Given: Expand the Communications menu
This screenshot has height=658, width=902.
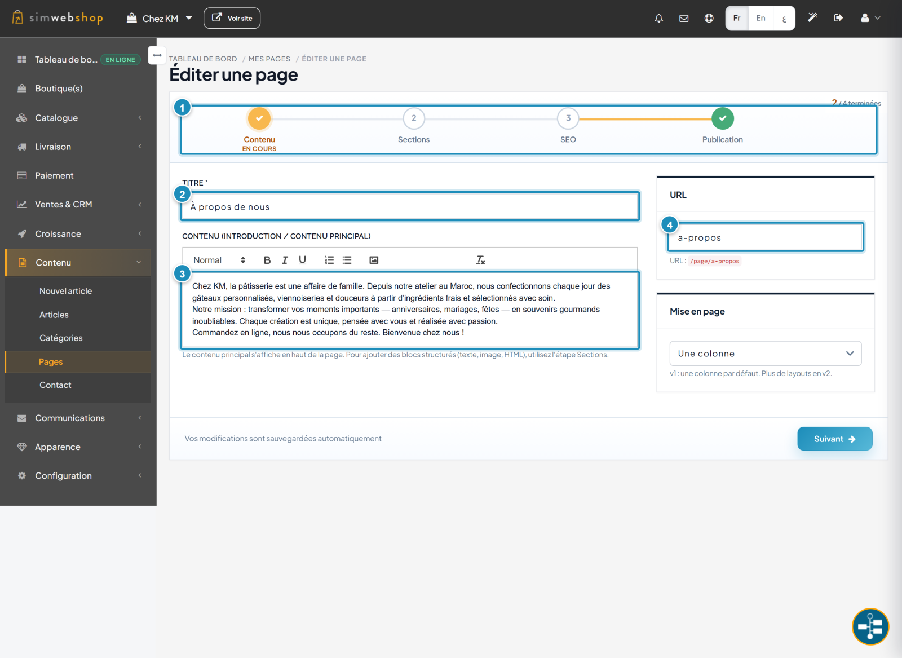Looking at the screenshot, I should click(78, 418).
